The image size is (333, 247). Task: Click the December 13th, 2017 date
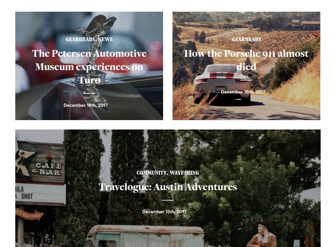164,212
